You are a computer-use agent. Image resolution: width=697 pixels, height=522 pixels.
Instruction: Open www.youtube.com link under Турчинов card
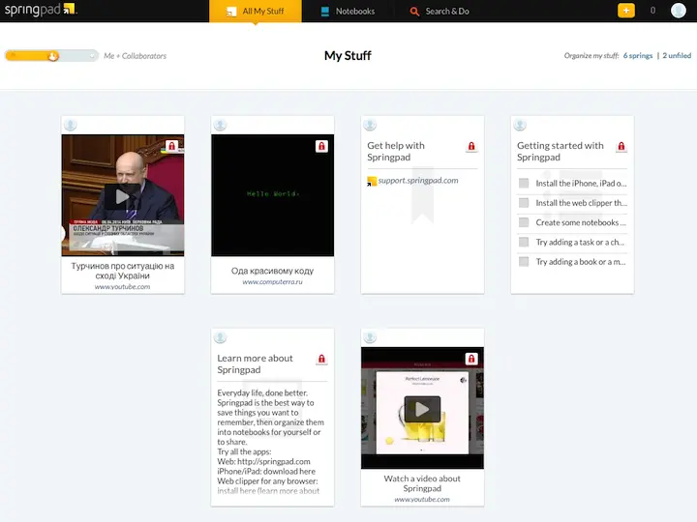click(122, 287)
